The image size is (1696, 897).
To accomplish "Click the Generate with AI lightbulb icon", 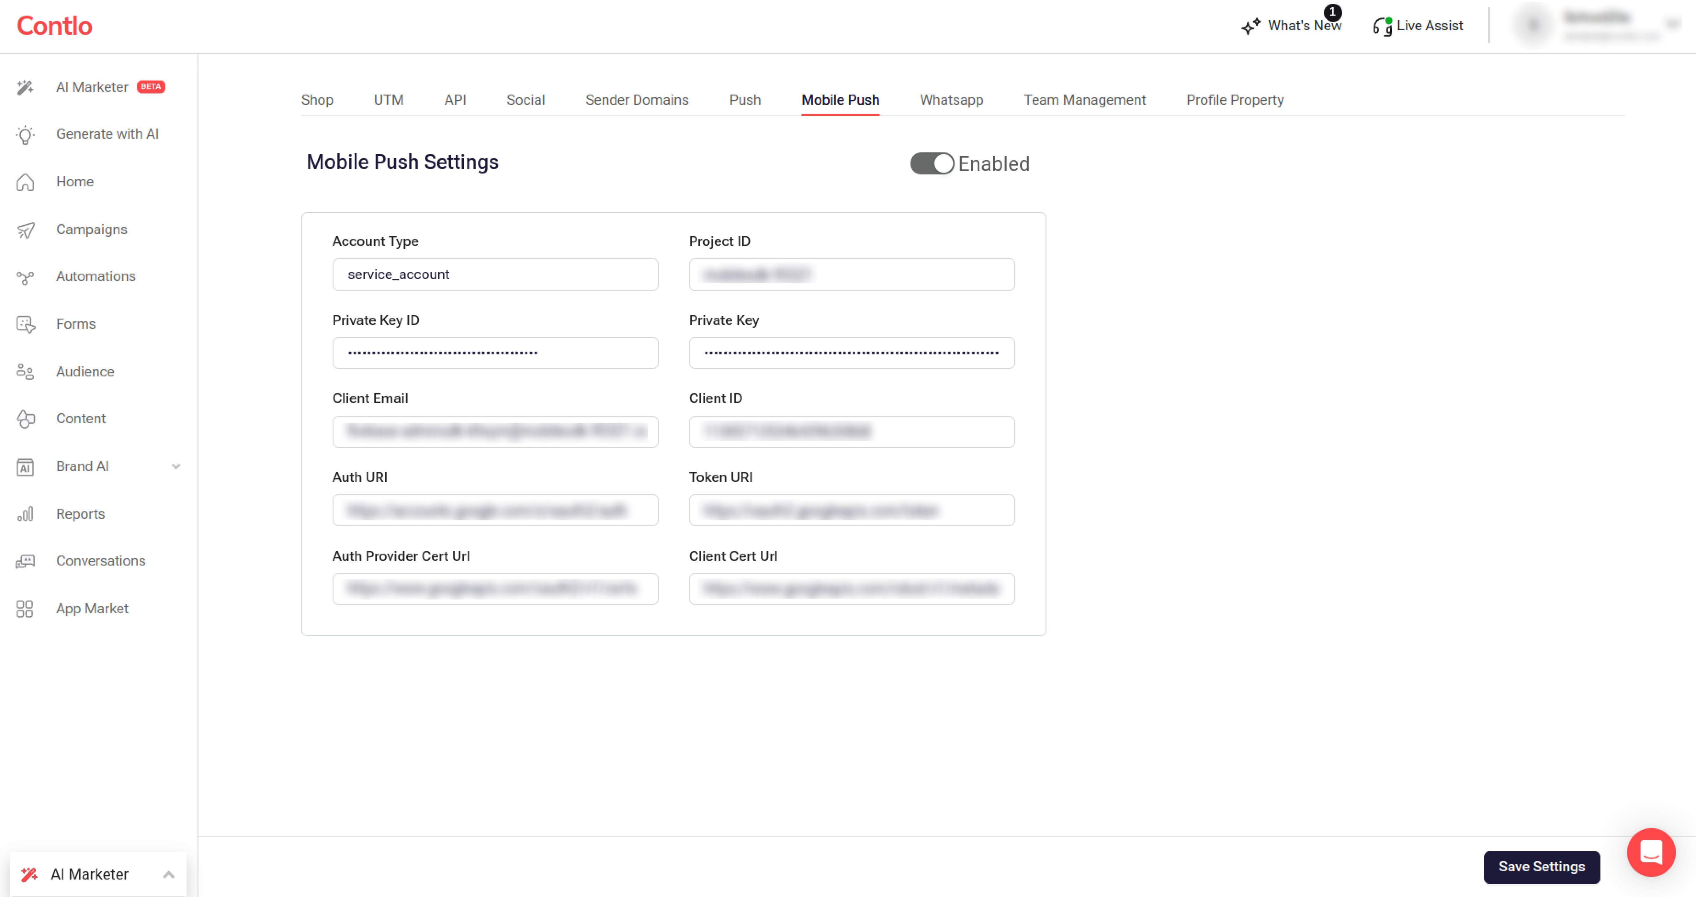I will [x=25, y=135].
